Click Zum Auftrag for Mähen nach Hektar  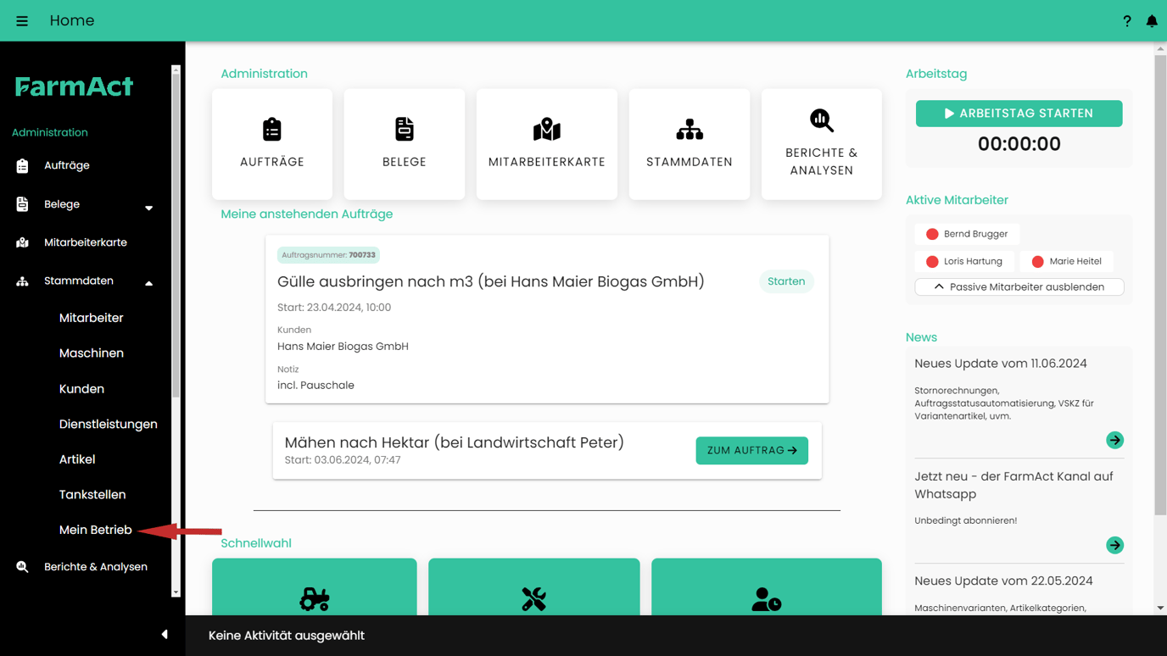[x=751, y=450]
